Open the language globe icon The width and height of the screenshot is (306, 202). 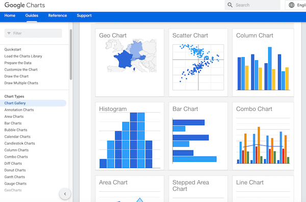tap(292, 5)
